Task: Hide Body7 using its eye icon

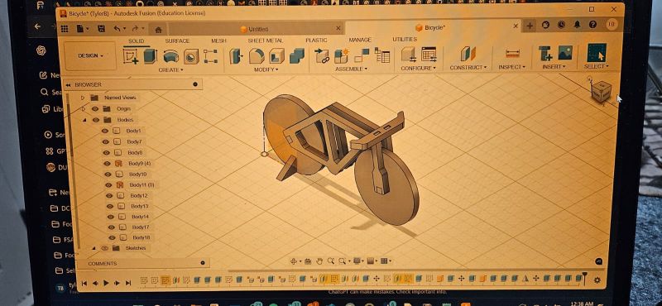Action: (x=106, y=141)
